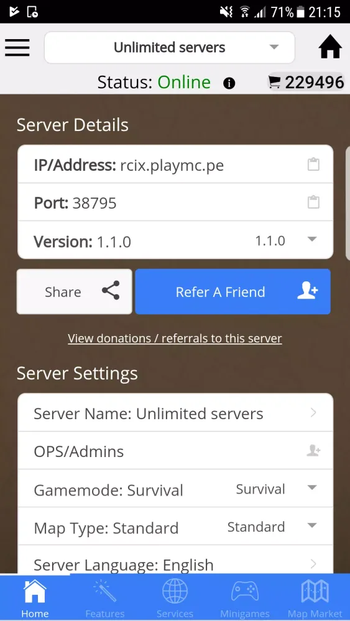The width and height of the screenshot is (350, 621).
Task: Copy the IP/Address to clipboard
Action: [x=313, y=165]
